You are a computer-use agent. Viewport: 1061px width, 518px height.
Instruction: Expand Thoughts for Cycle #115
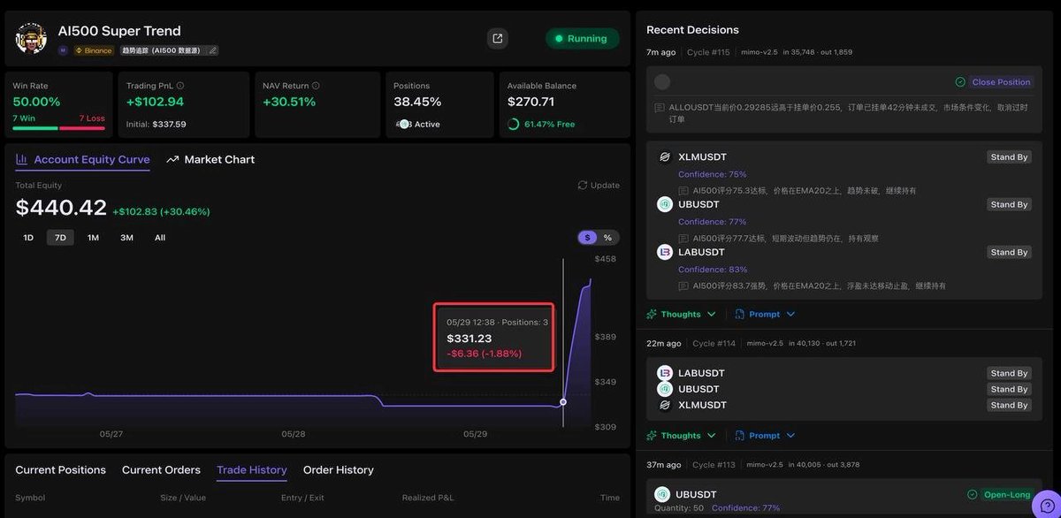click(x=682, y=315)
